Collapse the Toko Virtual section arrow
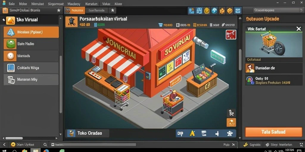The width and height of the screenshot is (305, 152). 3,20
